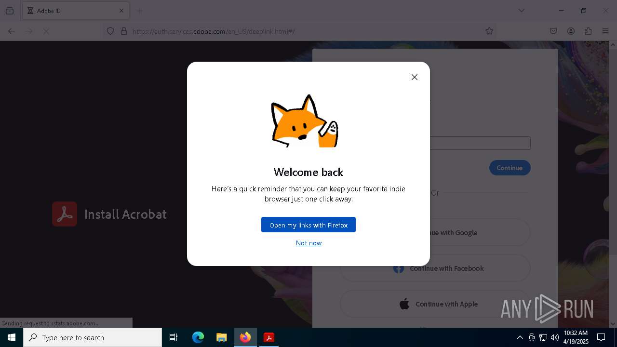617x347 pixels.
Task: Open the Action Center notifications icon
Action: pyautogui.click(x=601, y=337)
